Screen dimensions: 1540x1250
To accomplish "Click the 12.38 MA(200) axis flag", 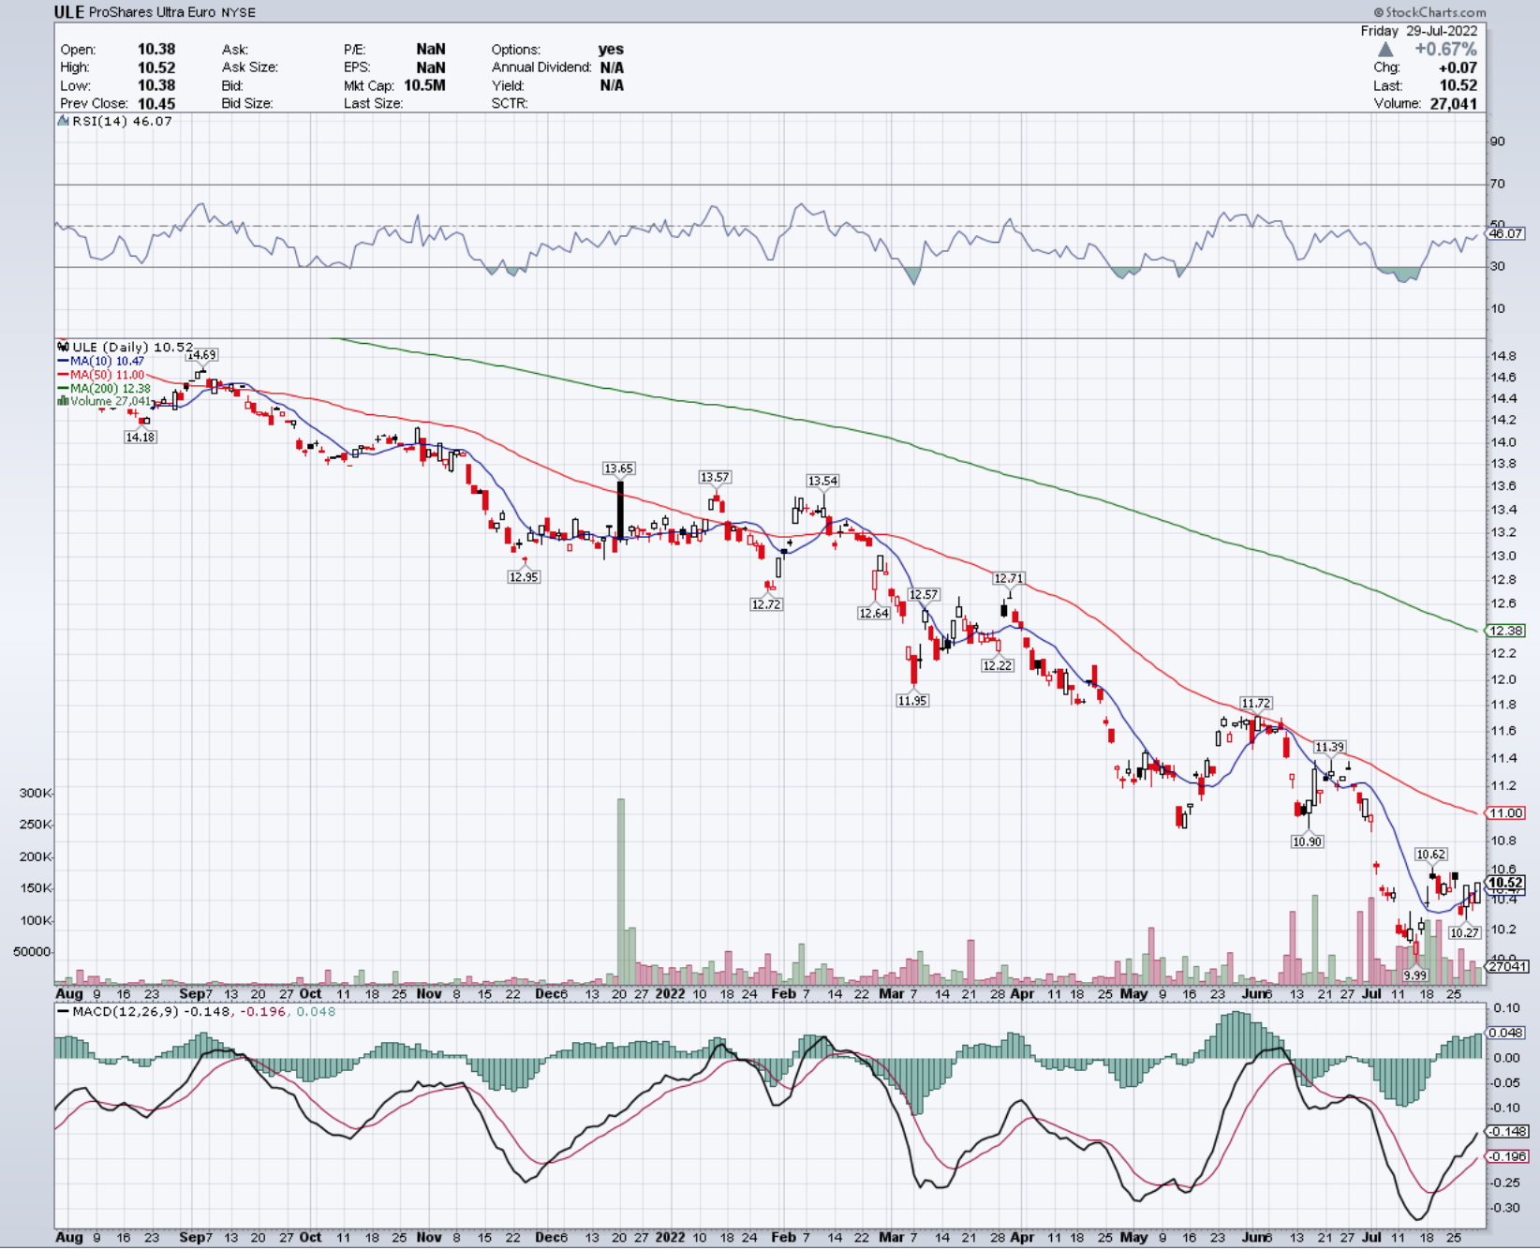I will 1504,631.
